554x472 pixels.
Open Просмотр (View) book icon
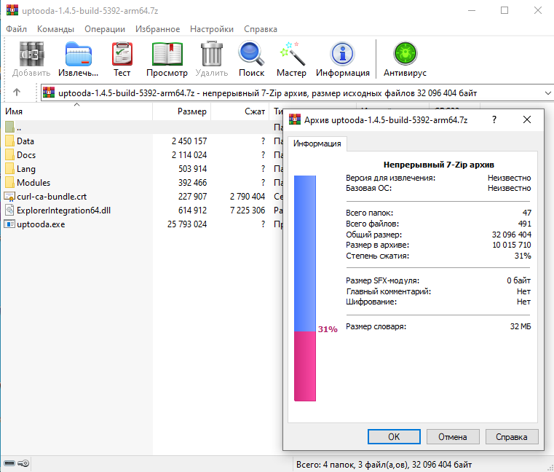point(167,54)
